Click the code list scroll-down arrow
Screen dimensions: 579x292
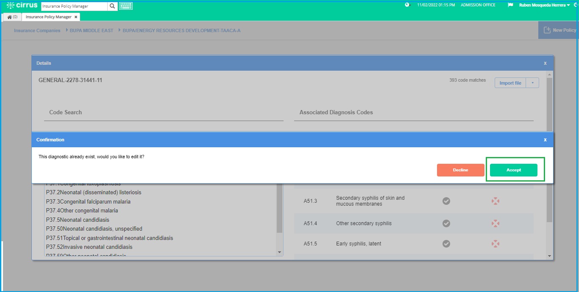click(x=279, y=252)
